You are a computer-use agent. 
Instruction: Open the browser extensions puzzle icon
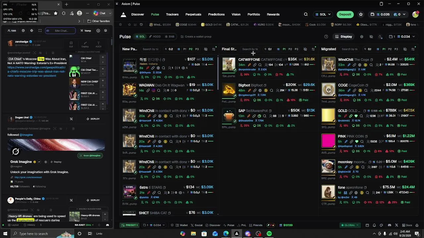tap(63, 13)
